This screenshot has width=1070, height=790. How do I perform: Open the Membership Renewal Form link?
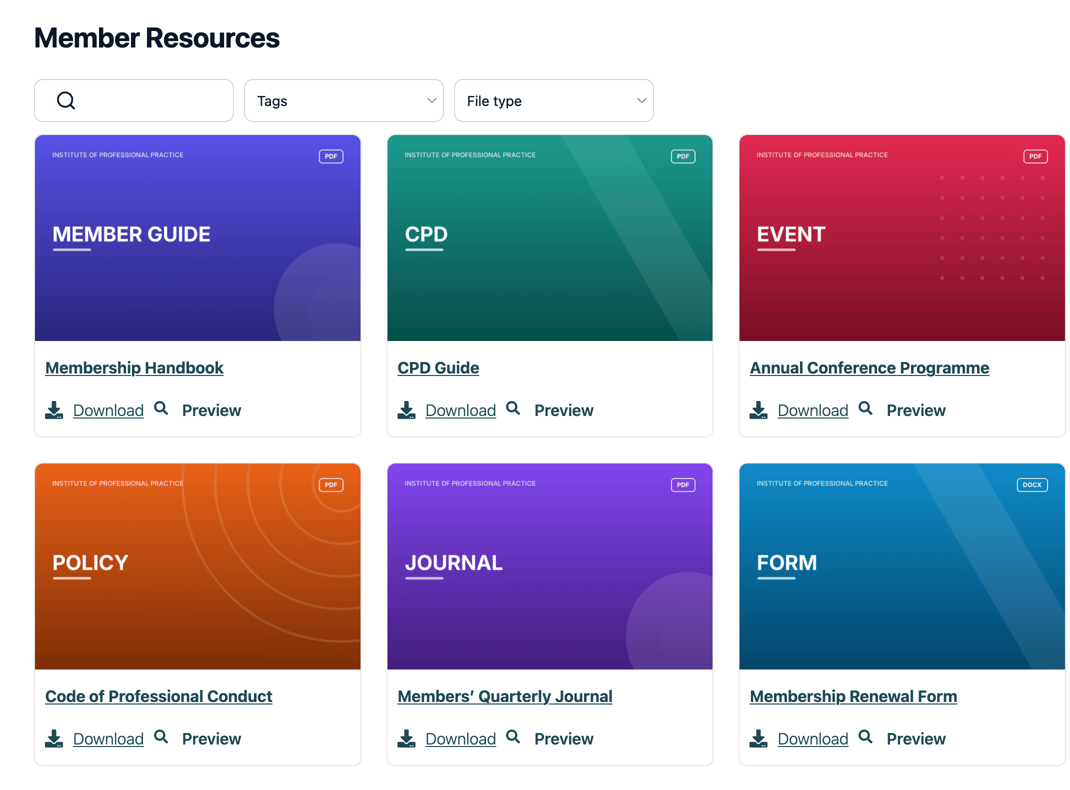click(x=853, y=696)
